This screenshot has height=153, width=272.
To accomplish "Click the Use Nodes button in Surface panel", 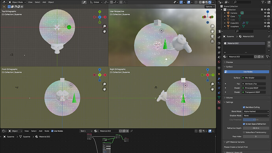I will pos(246,72).
